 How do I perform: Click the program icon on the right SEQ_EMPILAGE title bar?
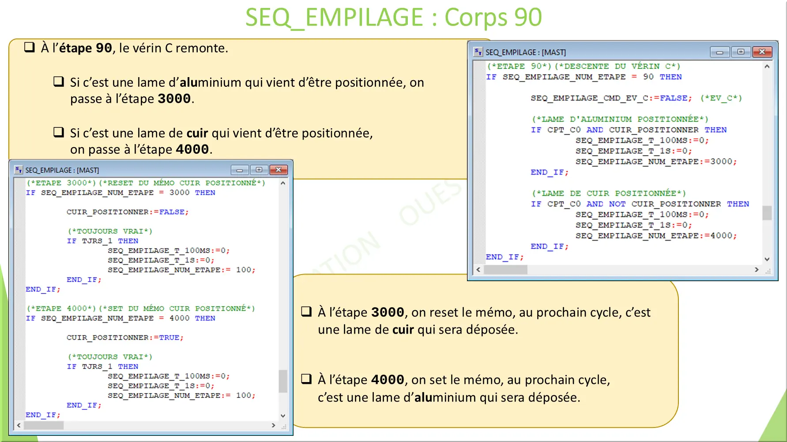click(x=477, y=52)
